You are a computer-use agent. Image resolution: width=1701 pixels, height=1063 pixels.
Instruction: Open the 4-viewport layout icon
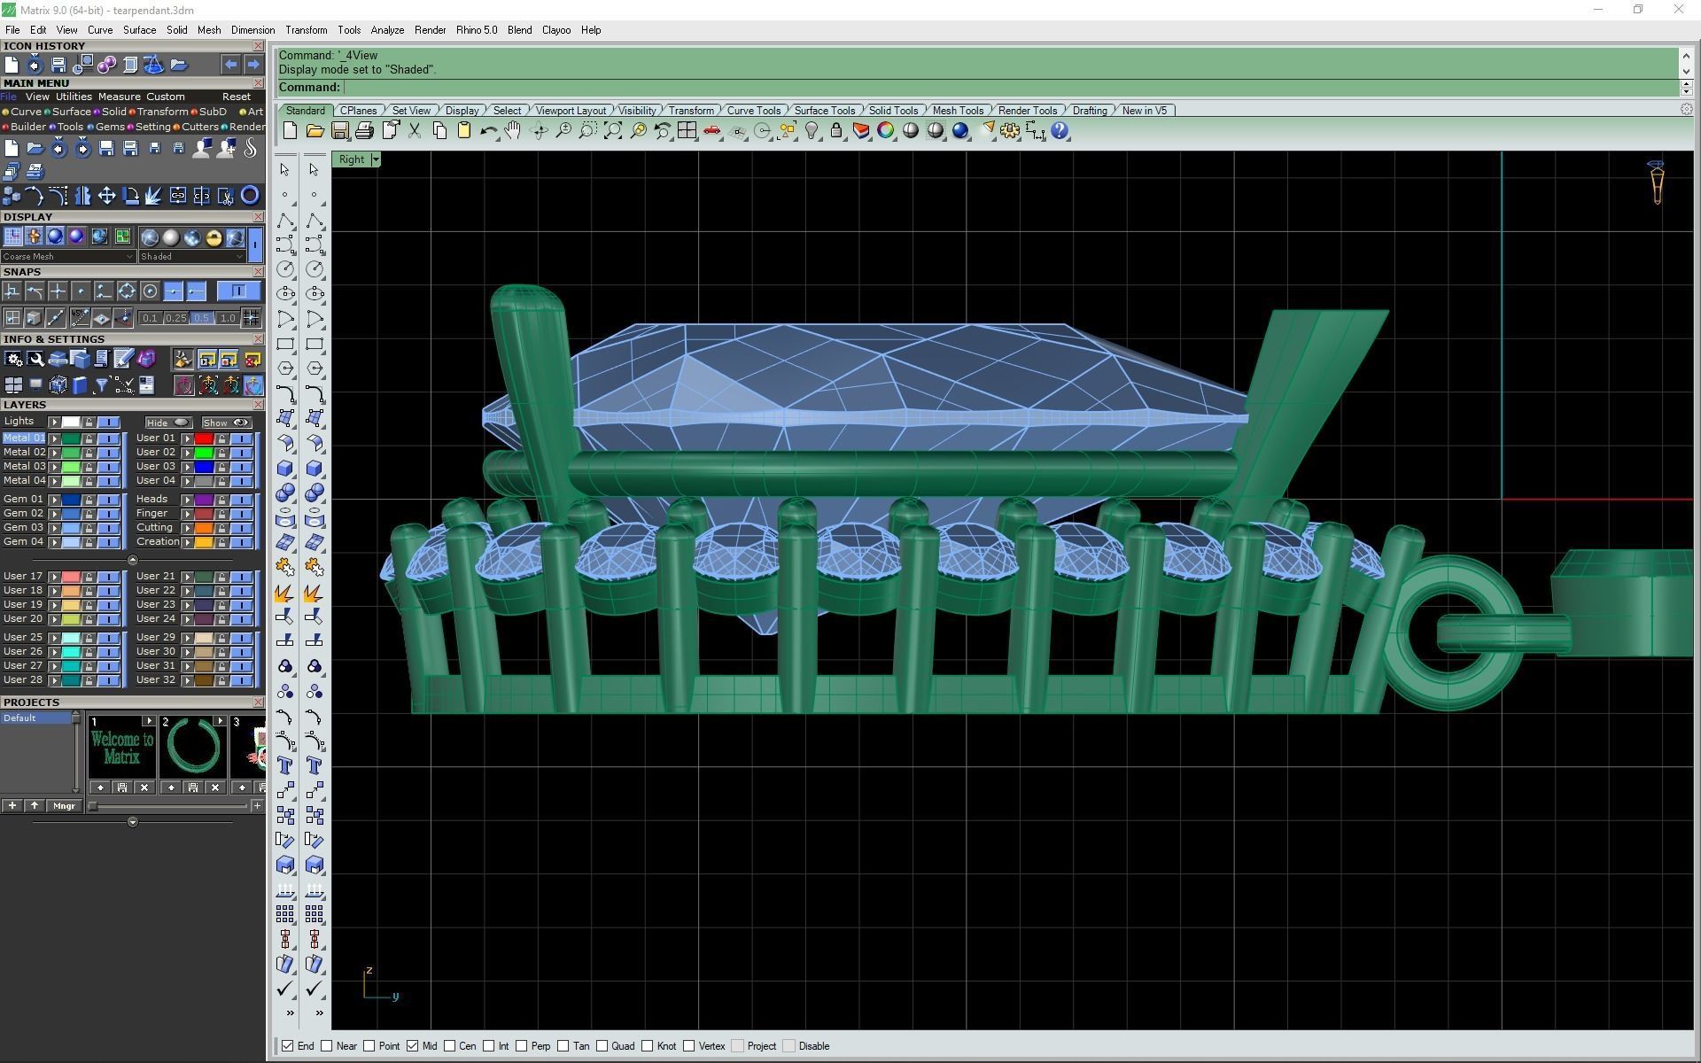click(687, 131)
